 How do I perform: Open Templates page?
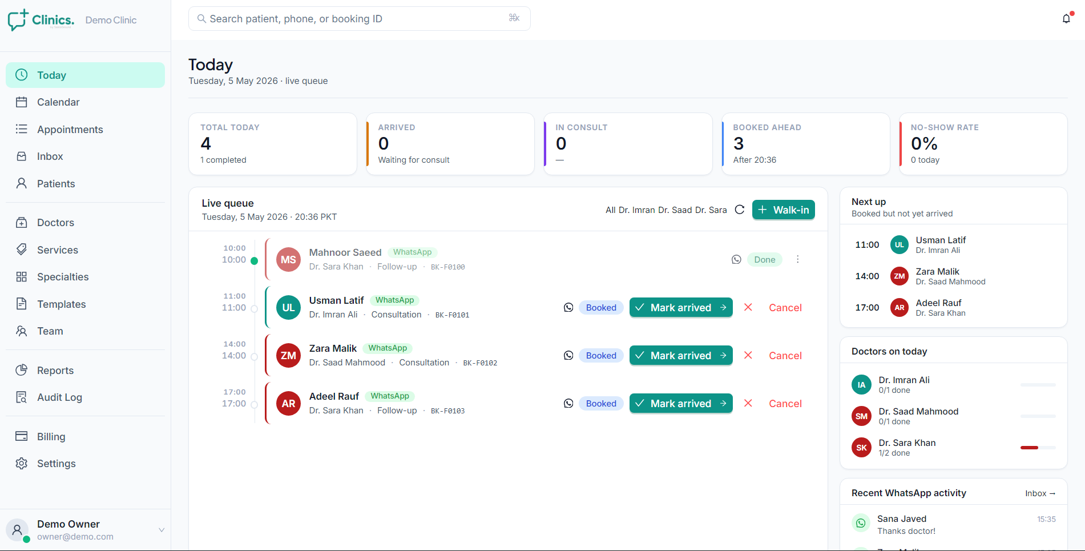(x=86, y=304)
